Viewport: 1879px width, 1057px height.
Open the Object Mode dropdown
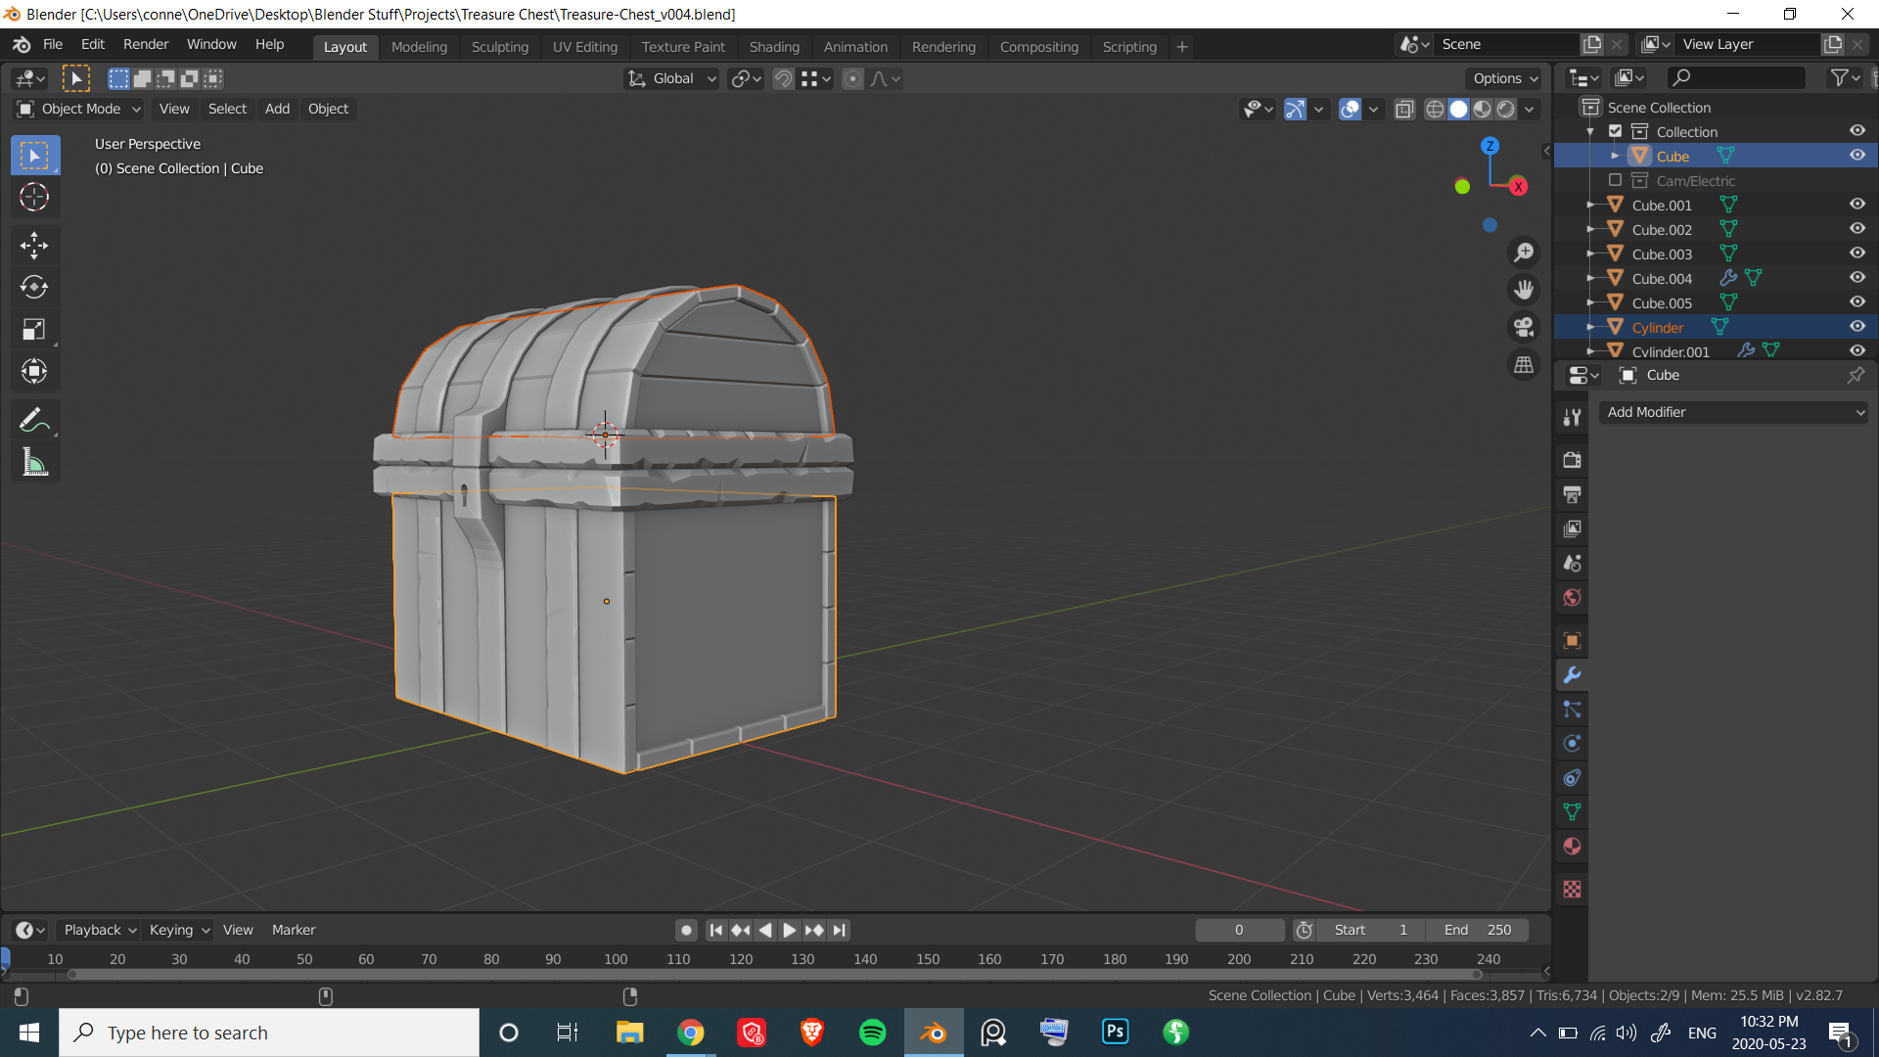point(80,109)
